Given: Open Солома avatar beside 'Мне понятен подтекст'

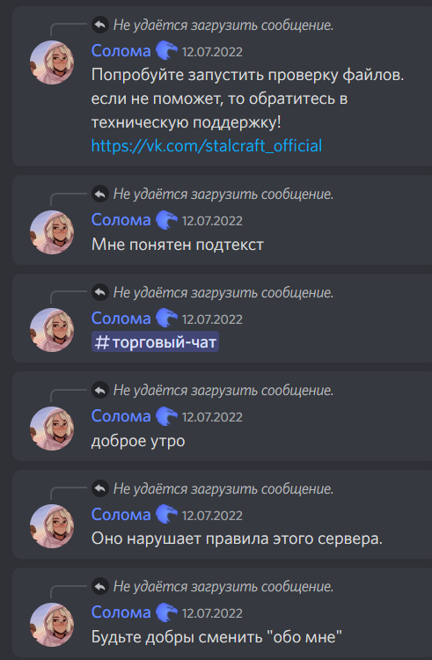Looking at the screenshot, I should 52,232.
